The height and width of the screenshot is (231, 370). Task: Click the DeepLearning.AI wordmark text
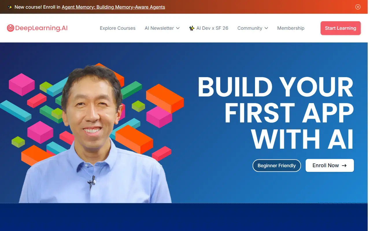coord(41,28)
